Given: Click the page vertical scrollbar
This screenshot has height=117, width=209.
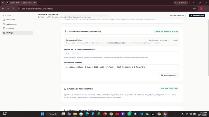Looking at the screenshot, I should pos(208,48).
